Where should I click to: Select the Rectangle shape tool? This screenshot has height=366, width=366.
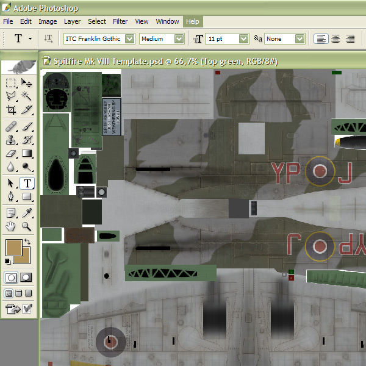pos(26,196)
